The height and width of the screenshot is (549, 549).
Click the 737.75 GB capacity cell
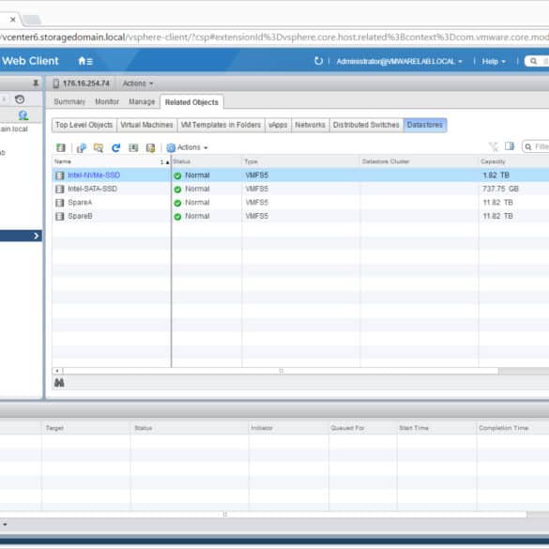click(500, 189)
